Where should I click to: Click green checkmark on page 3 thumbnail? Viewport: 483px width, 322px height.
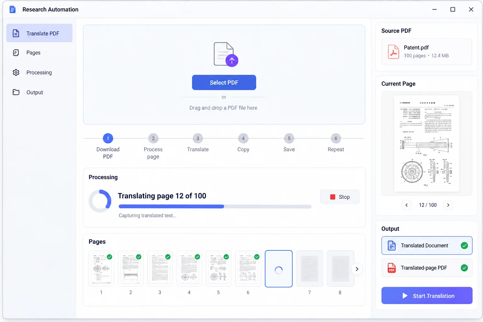coord(168,257)
